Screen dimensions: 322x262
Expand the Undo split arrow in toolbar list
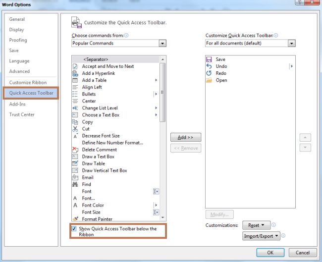point(292,66)
